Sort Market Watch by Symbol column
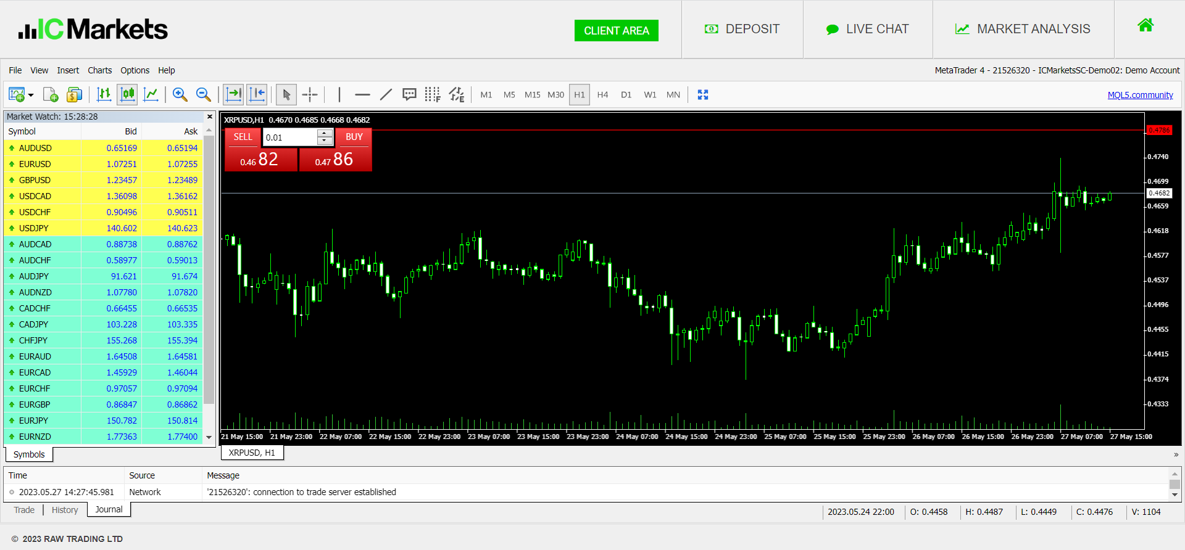This screenshot has width=1185, height=550. click(x=43, y=131)
